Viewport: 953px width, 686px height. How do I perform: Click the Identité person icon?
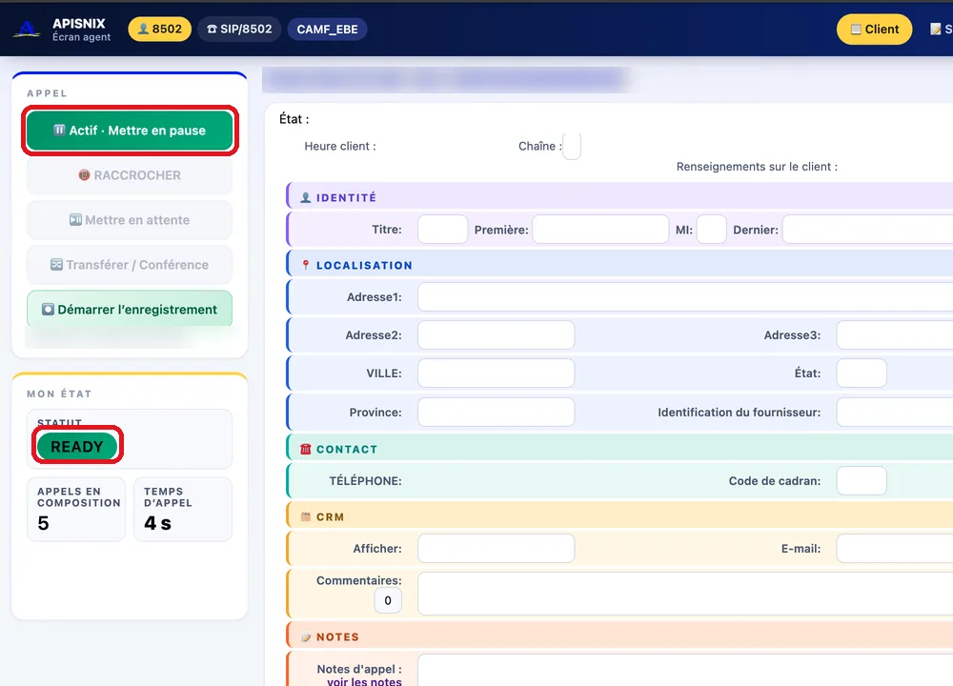tap(306, 197)
